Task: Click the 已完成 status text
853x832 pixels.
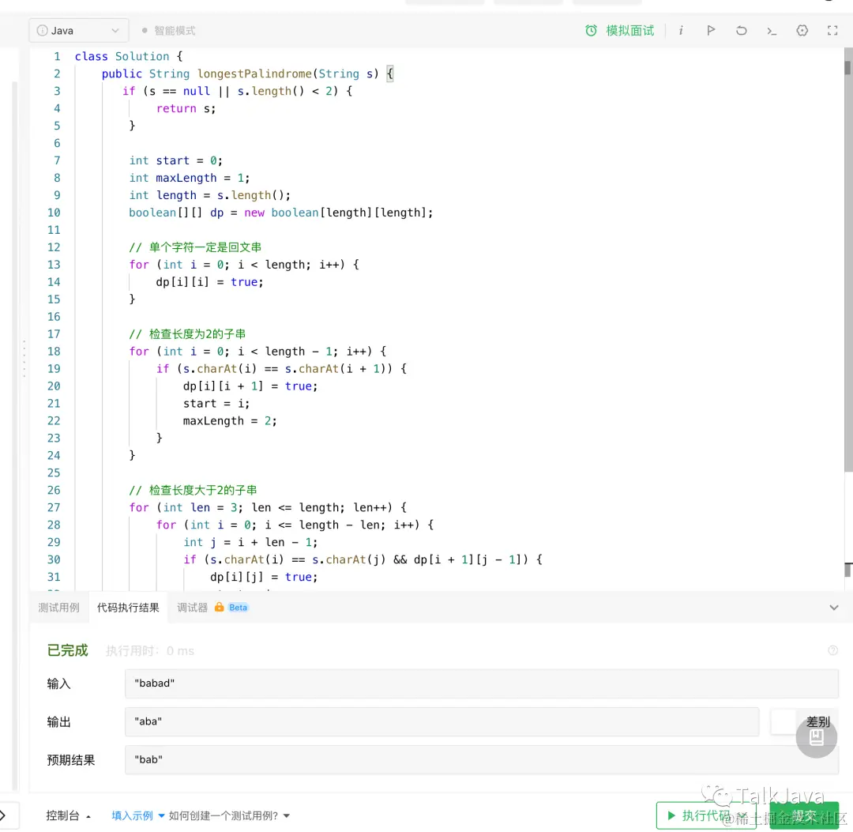Action: pyautogui.click(x=67, y=650)
